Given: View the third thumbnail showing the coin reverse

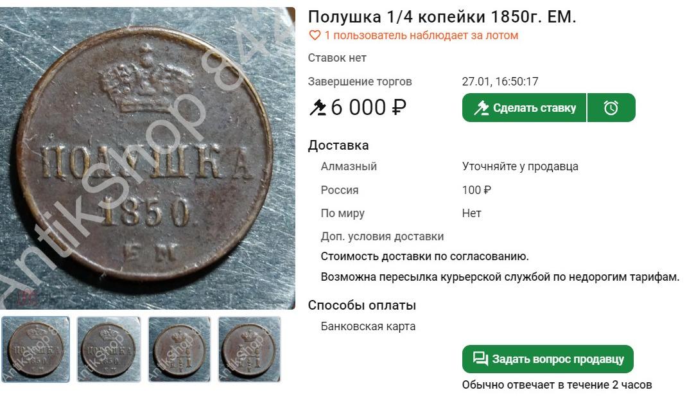Looking at the screenshot, I should click(180, 349).
